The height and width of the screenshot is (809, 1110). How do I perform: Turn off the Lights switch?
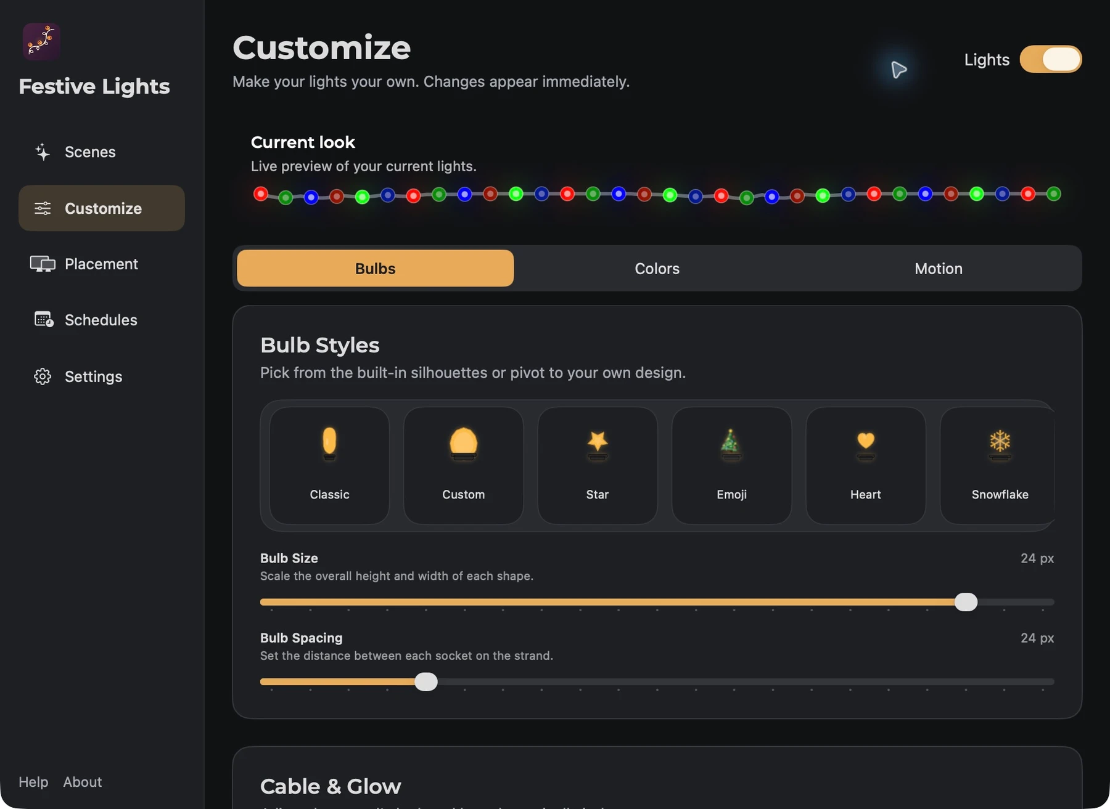[1050, 59]
